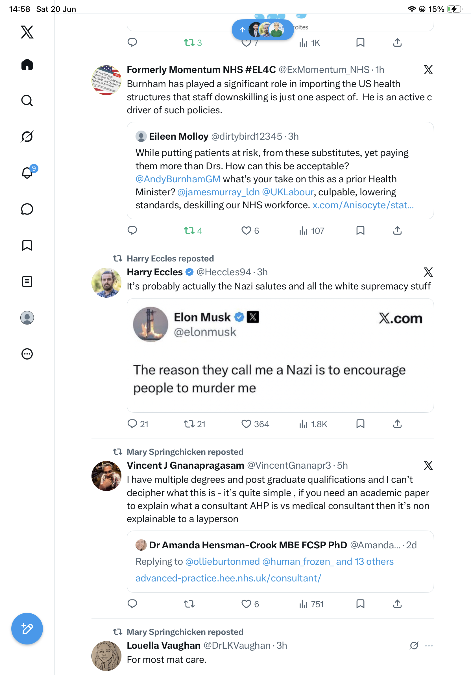Viewport: 471px width, 675px height.
Task: Tap the X logo at sidebar top
Action: 27,32
